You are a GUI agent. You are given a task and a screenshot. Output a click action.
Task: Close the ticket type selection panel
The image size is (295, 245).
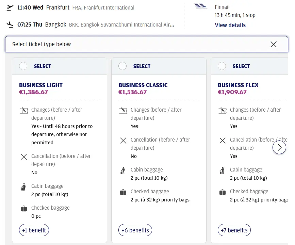pos(273,44)
